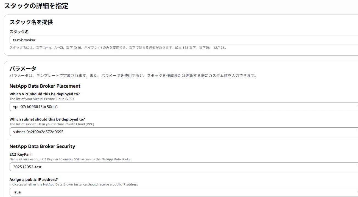Click 'Which subnet should this be deployed to?' label
The image size is (358, 197).
tap(47, 119)
